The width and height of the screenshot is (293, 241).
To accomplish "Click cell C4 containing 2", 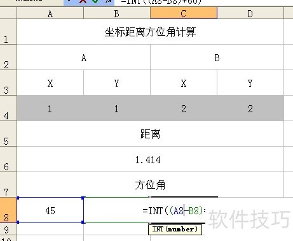I will coord(184,108).
